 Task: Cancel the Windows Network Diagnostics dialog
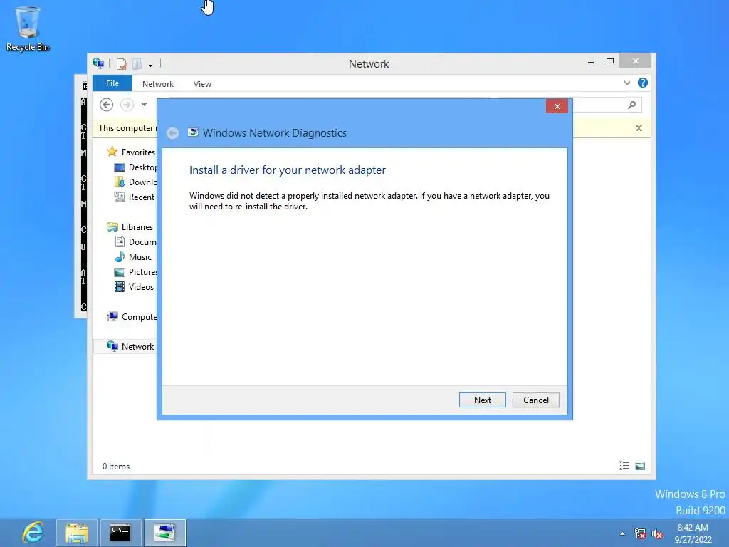tap(535, 400)
